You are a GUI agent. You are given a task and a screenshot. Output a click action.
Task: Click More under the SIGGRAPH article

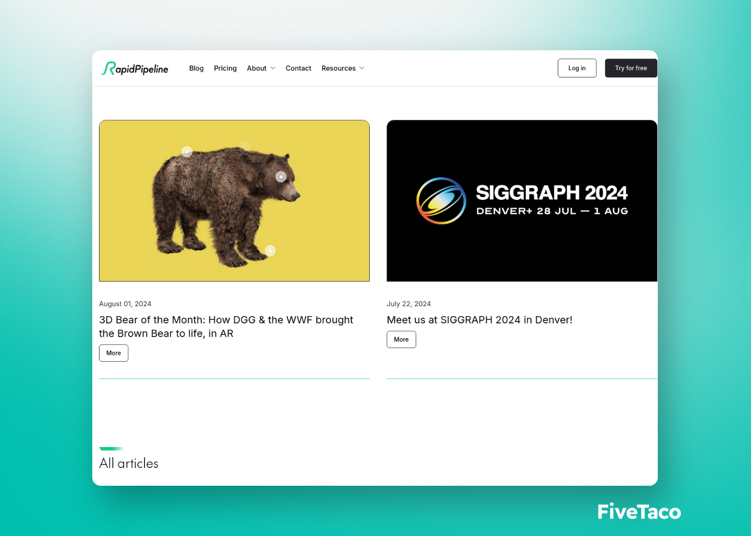tap(401, 340)
